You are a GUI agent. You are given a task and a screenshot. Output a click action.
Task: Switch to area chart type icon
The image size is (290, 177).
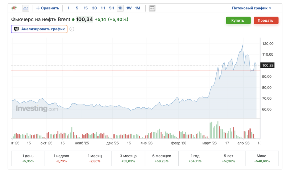tap(25, 8)
